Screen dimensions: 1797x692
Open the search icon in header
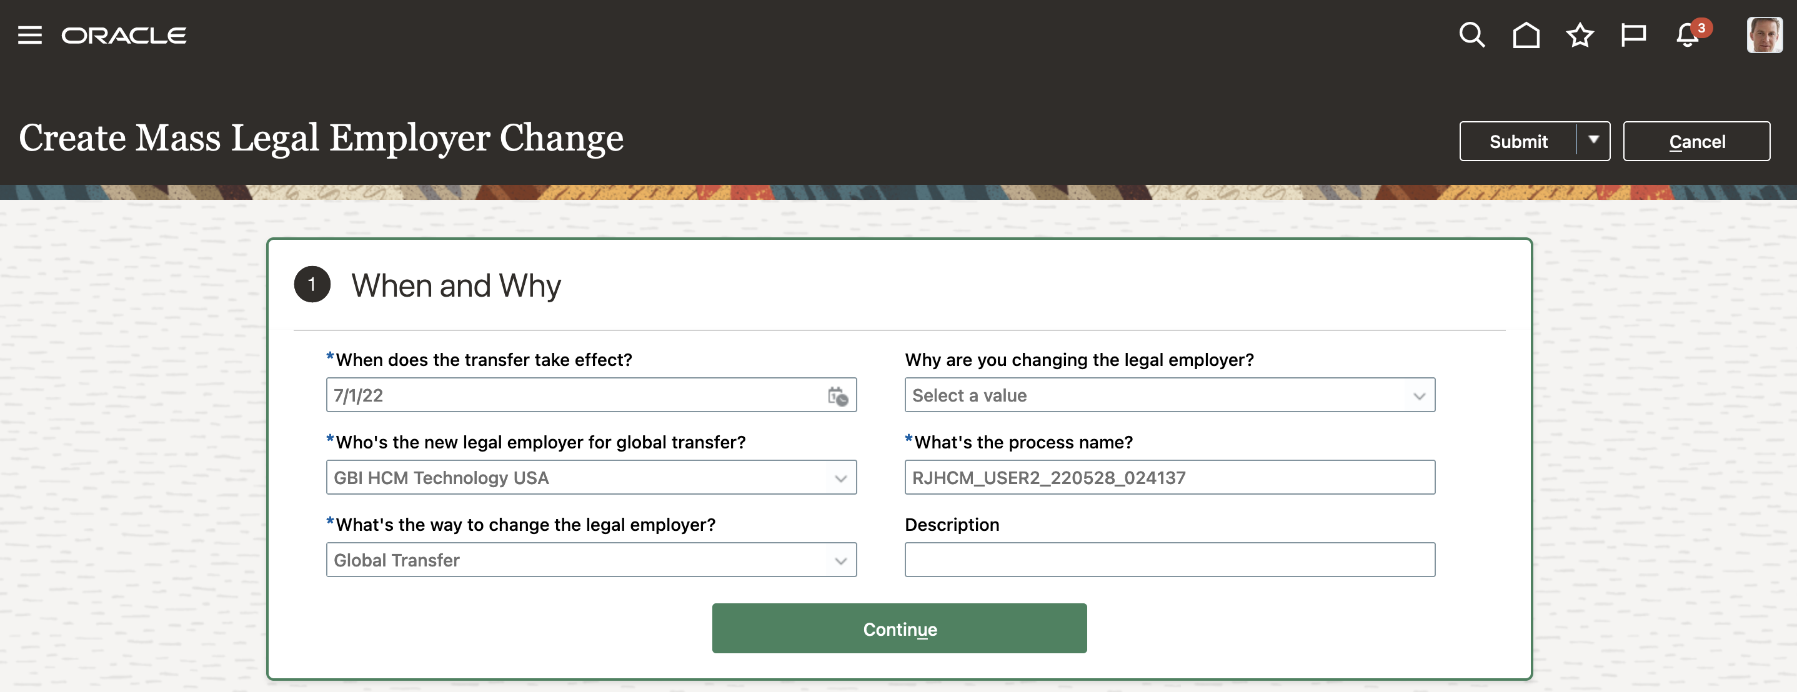pos(1471,35)
